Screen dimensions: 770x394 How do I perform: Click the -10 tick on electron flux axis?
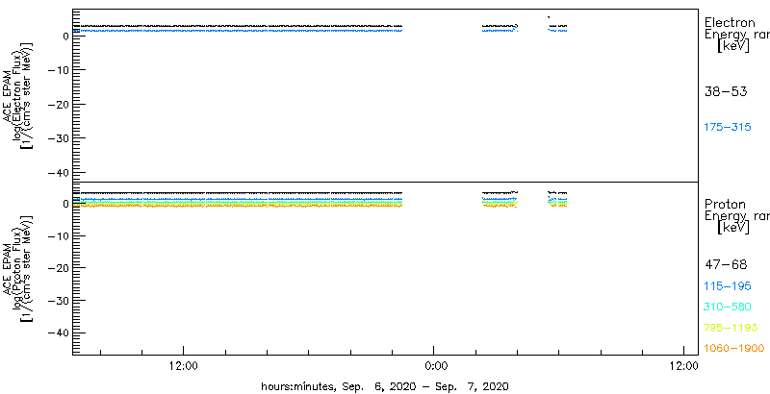pyautogui.click(x=59, y=70)
